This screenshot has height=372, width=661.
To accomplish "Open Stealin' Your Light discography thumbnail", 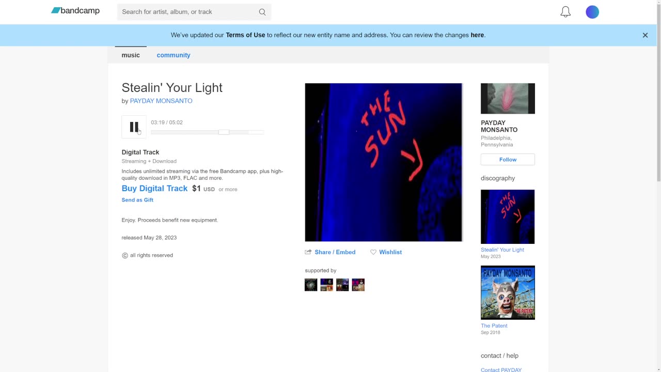I will point(508,216).
